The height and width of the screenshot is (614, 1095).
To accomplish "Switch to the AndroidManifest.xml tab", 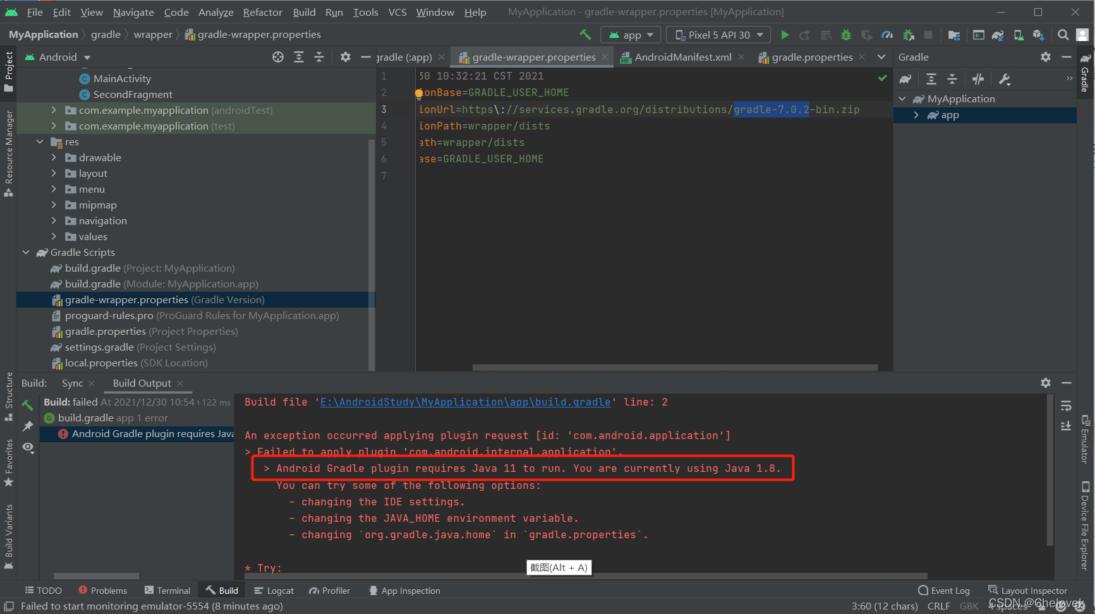I will point(682,57).
